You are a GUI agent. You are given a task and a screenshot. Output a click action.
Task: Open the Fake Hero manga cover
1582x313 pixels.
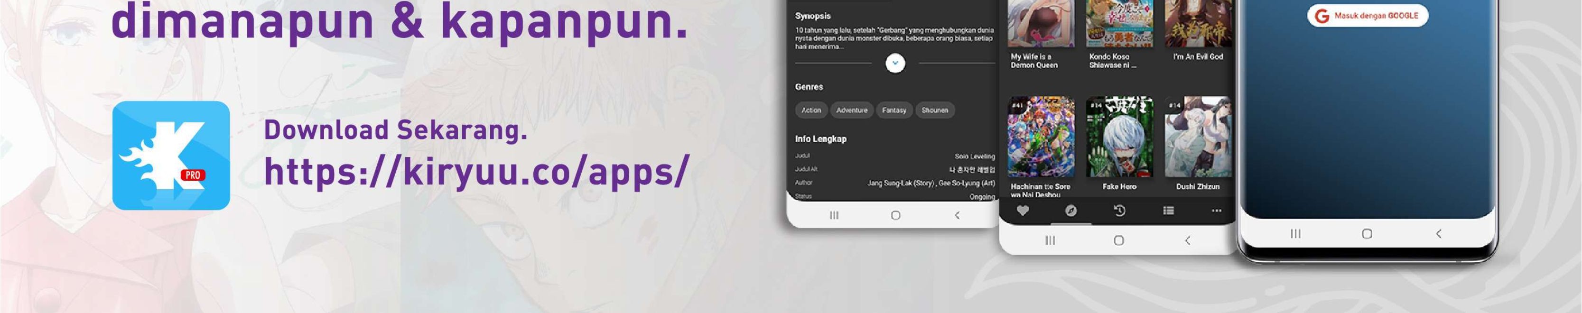[1119, 137]
